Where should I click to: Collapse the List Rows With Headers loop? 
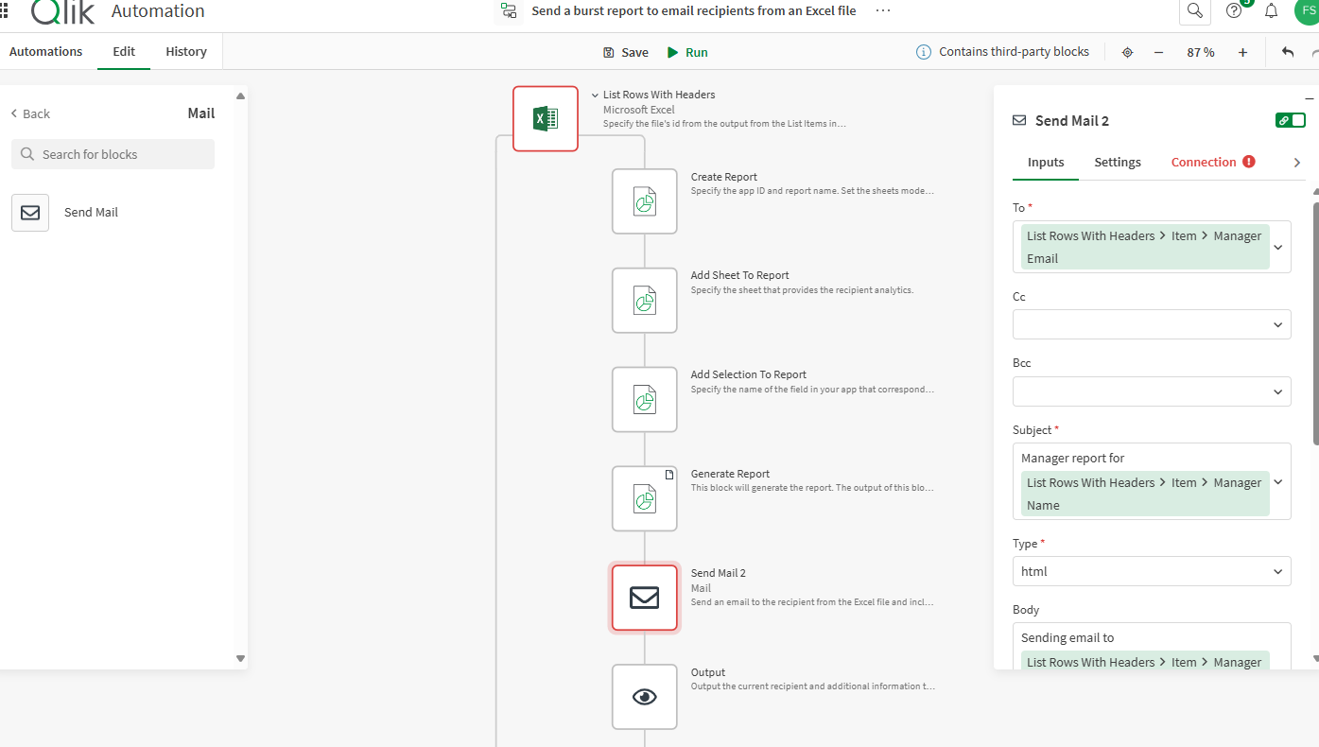tap(595, 95)
